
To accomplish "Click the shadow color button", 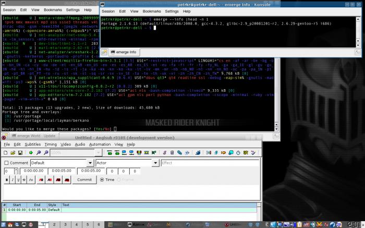I will (67, 180).
